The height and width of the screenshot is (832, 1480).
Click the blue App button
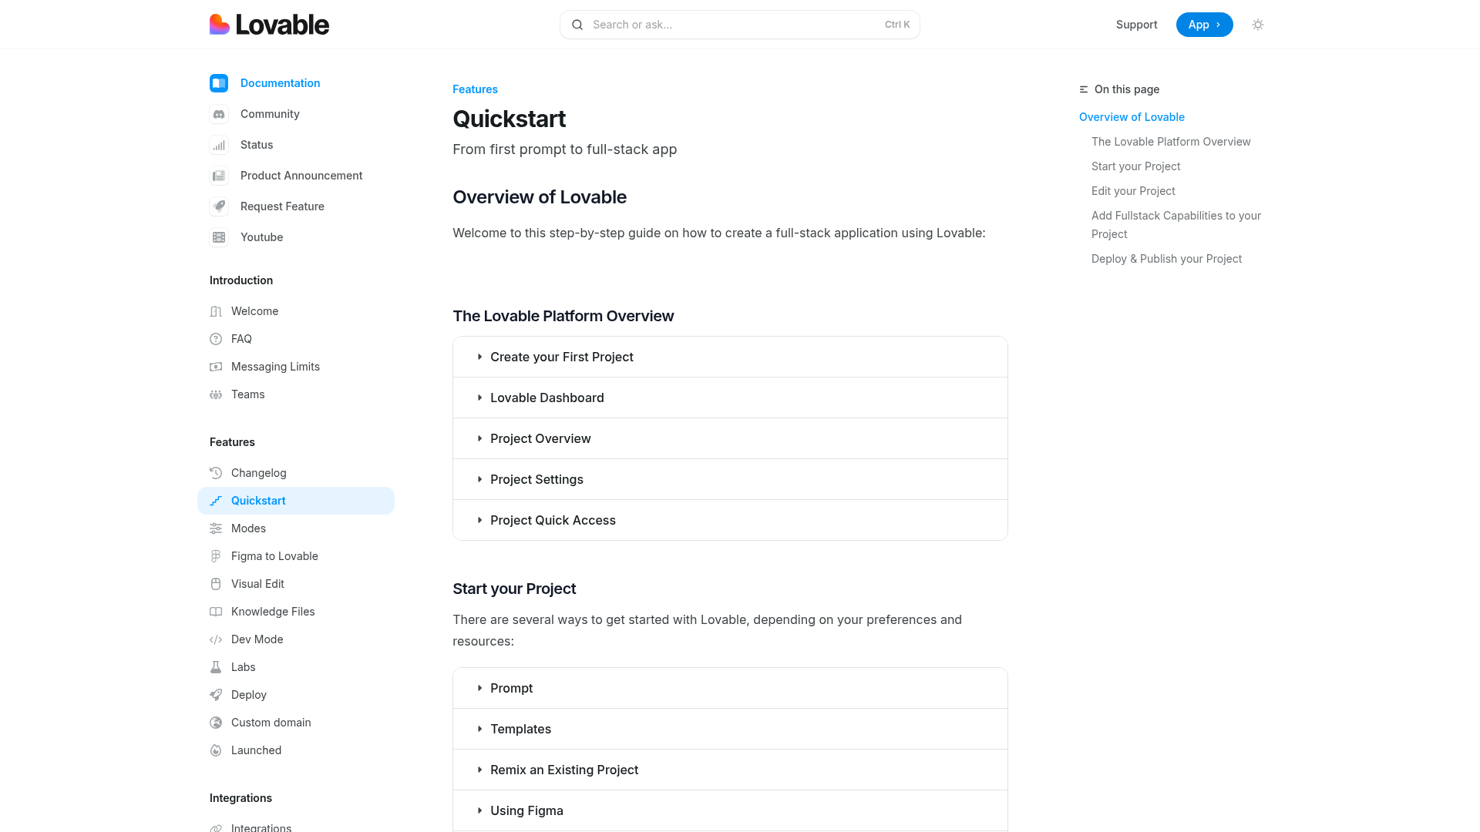[1204, 25]
